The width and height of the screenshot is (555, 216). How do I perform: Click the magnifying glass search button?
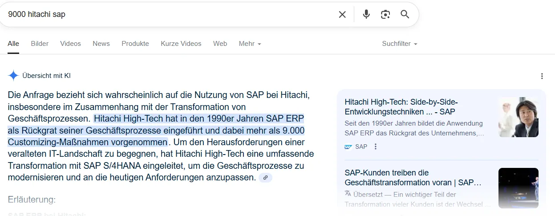pos(405,14)
